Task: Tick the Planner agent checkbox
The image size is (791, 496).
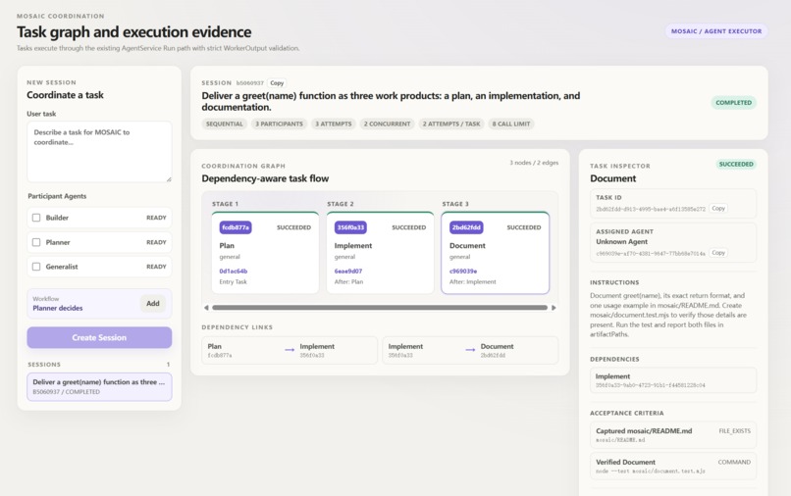Action: click(x=36, y=242)
